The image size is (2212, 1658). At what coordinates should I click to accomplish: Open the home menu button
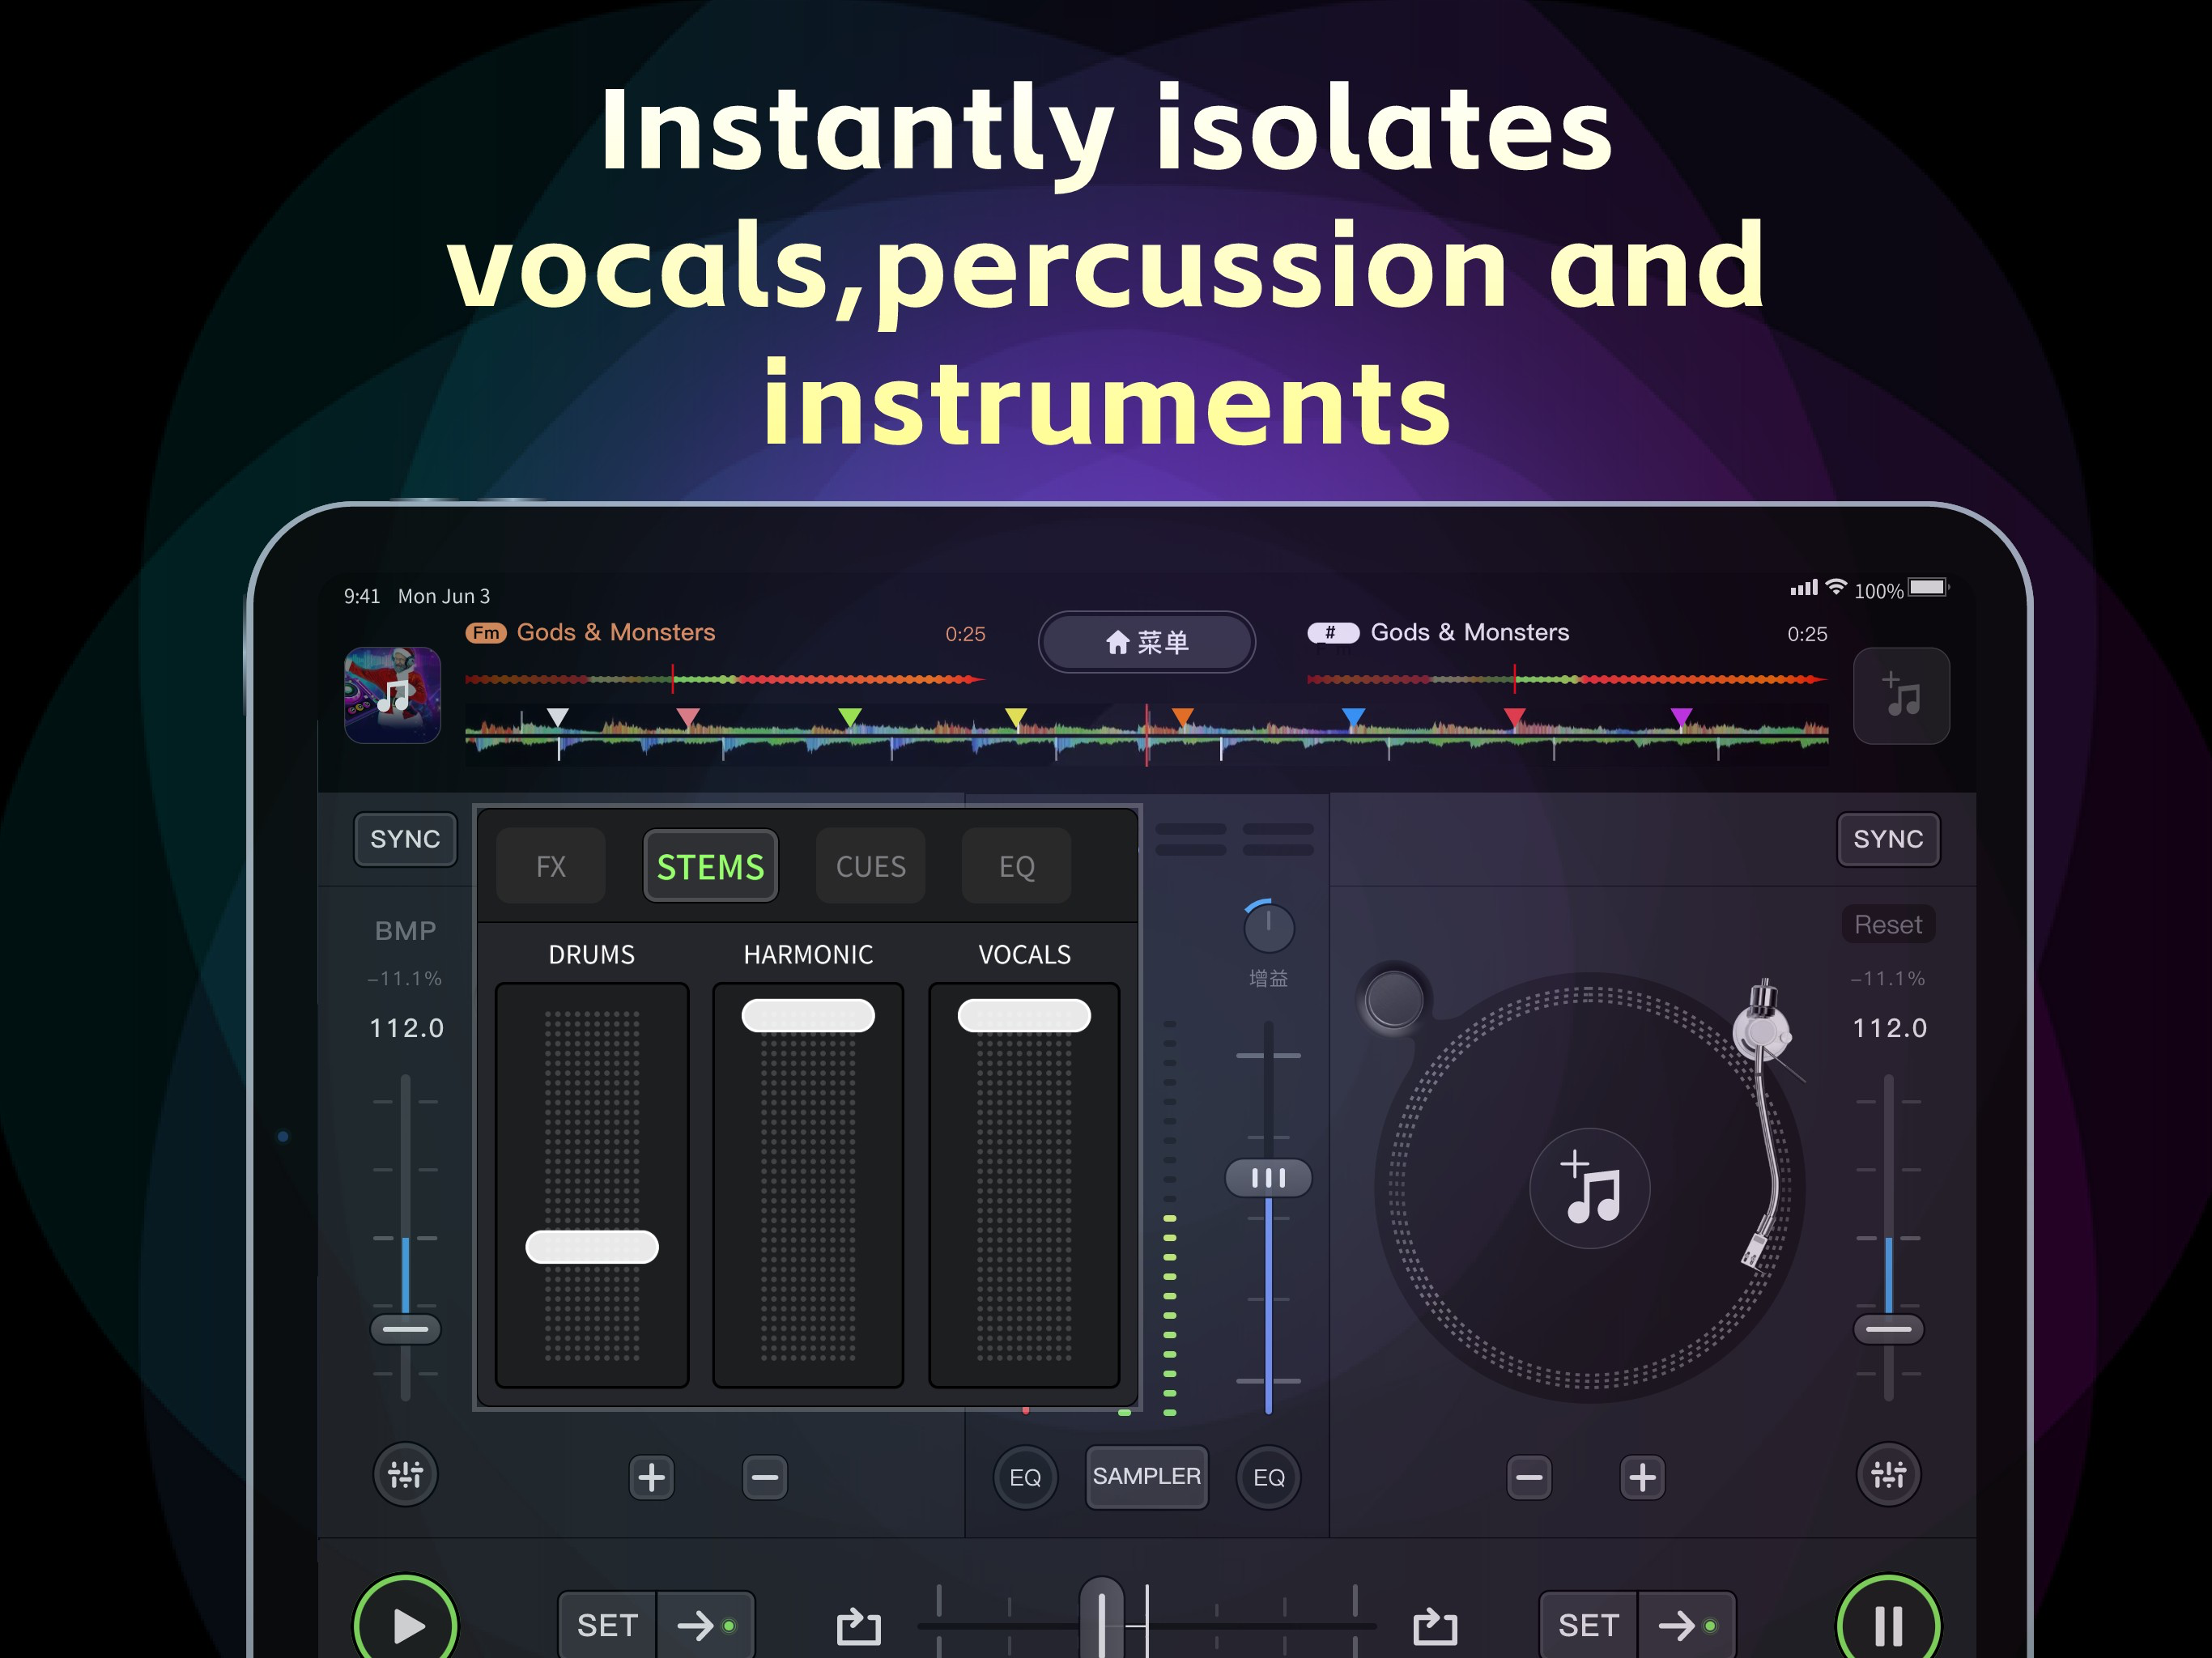pos(1147,642)
